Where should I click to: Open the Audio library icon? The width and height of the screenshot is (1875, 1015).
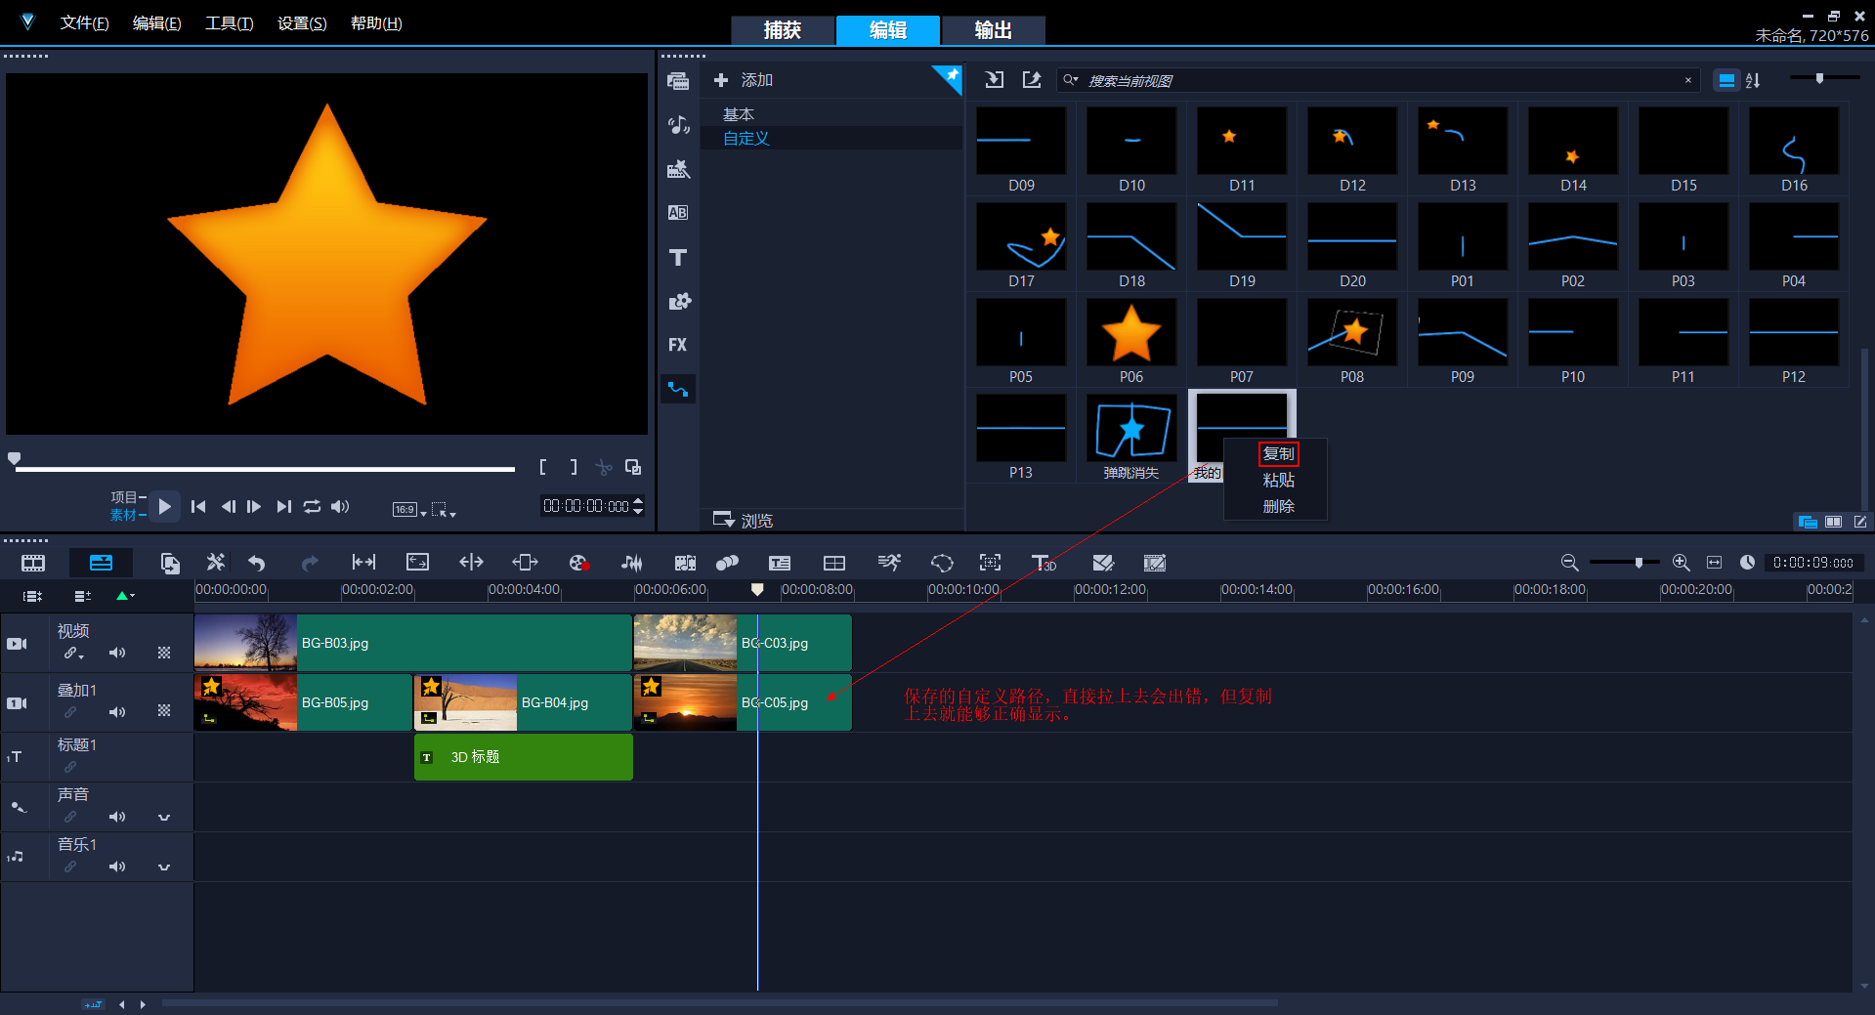[678, 125]
